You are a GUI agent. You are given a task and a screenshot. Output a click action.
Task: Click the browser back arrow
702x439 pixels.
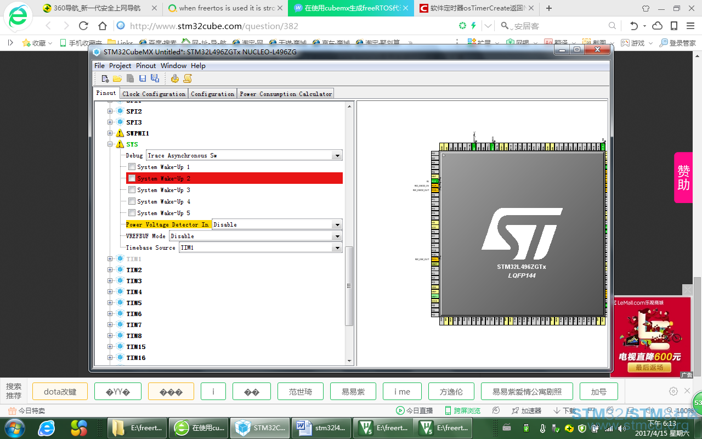pos(48,26)
